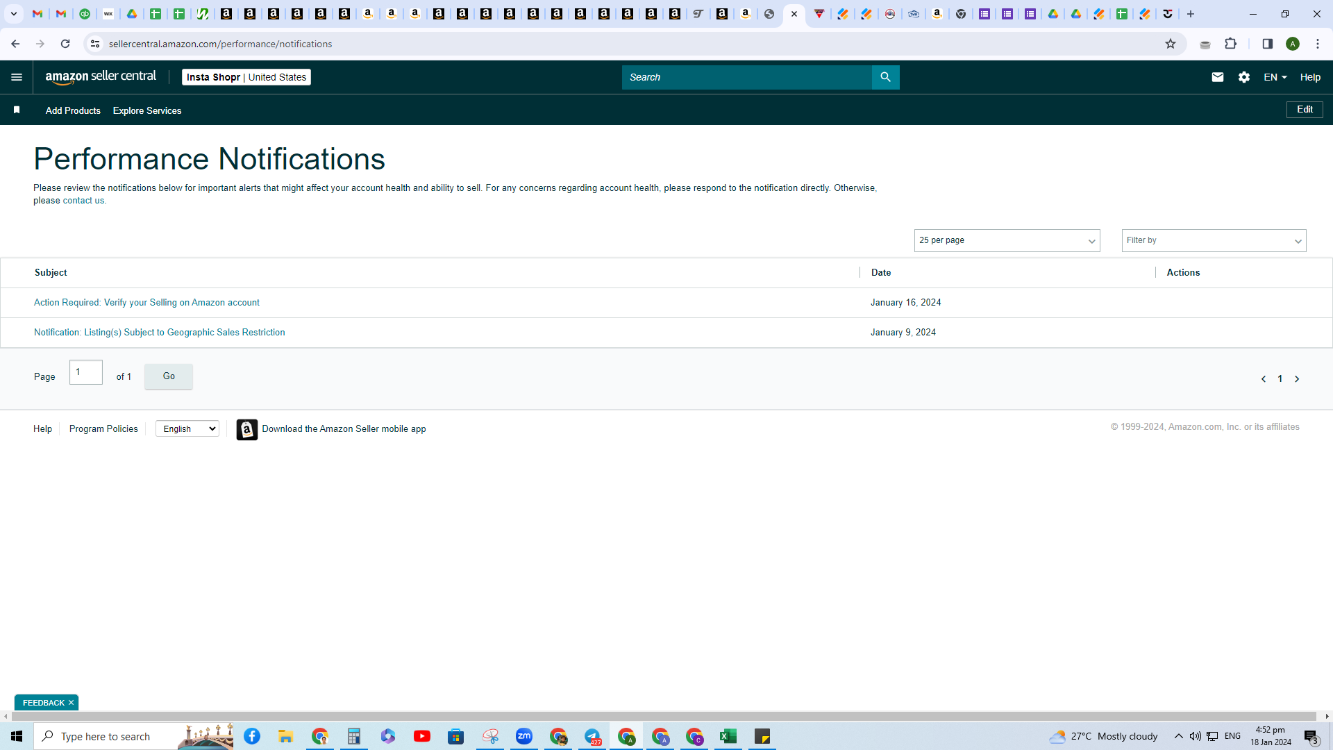1333x750 pixels.
Task: Open Calculator from the taskbar
Action: (354, 736)
